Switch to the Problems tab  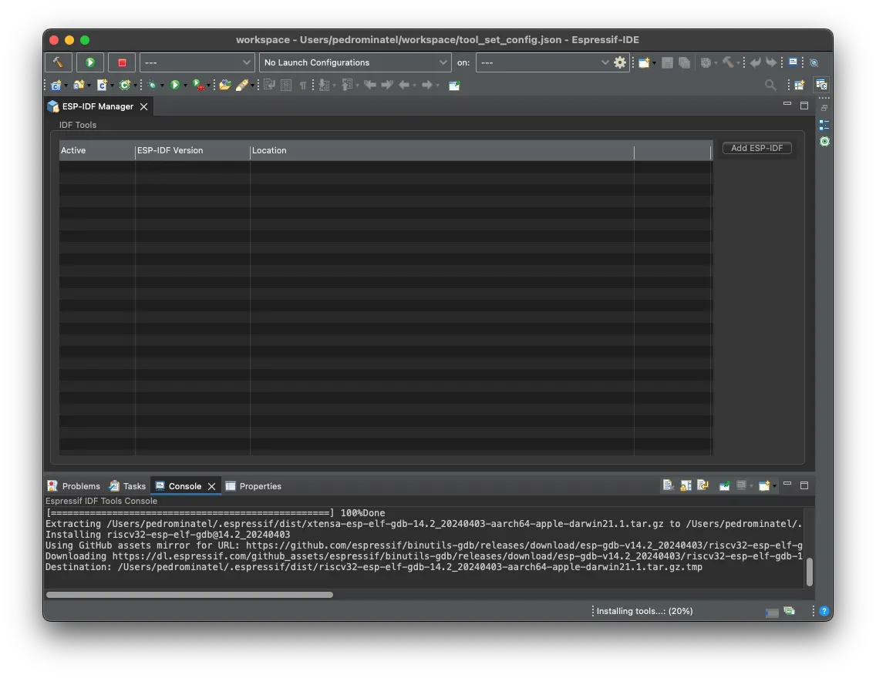[x=74, y=486]
